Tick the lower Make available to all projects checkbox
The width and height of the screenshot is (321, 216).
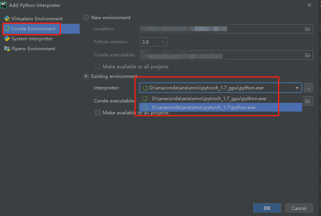coord(98,112)
